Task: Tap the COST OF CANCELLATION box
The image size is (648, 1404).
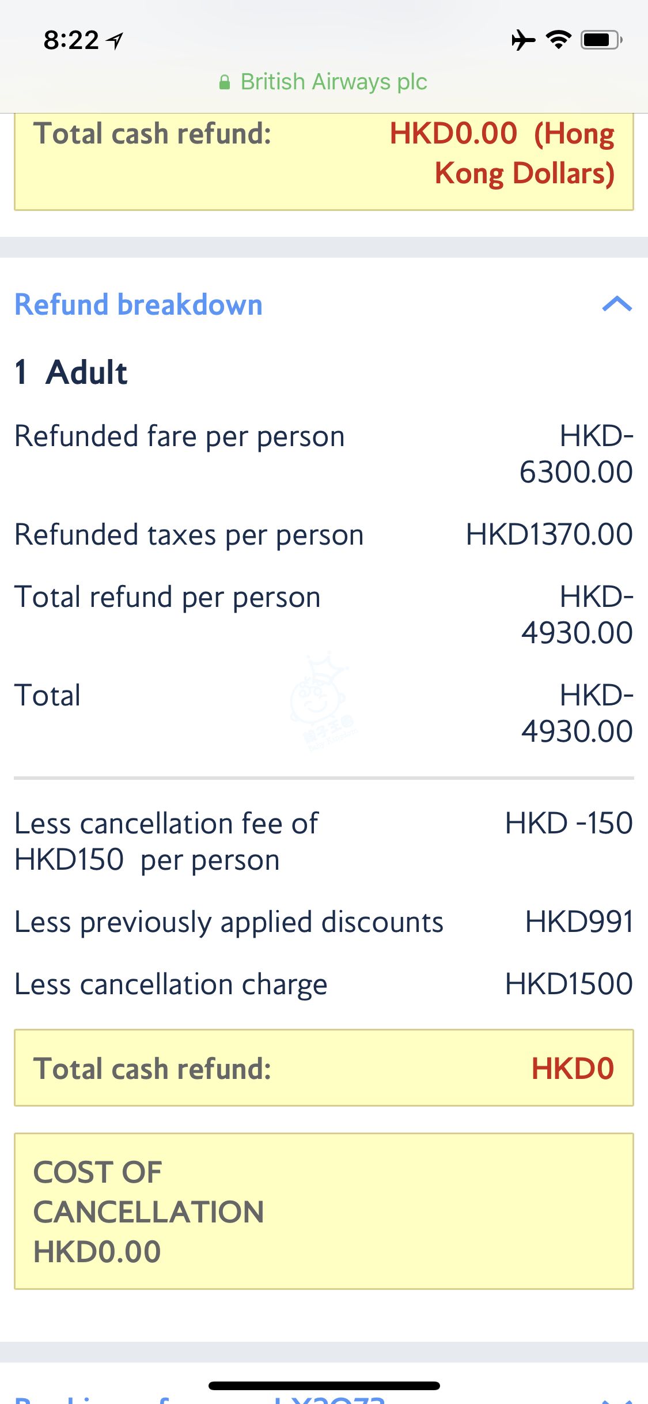Action: coord(324,1211)
